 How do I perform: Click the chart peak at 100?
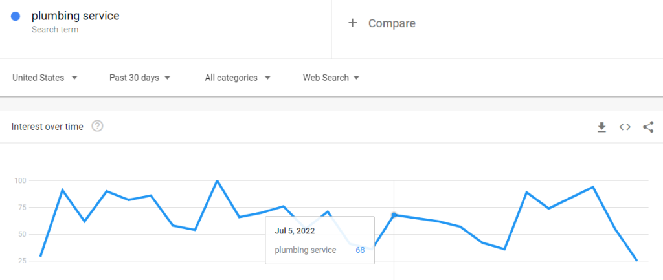pyautogui.click(x=217, y=181)
